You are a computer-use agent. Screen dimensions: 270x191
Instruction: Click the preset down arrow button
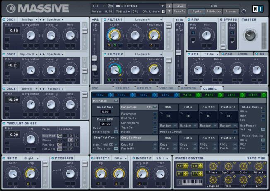click(x=169, y=11)
